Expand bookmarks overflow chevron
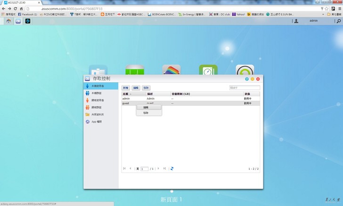 [x=323, y=14]
